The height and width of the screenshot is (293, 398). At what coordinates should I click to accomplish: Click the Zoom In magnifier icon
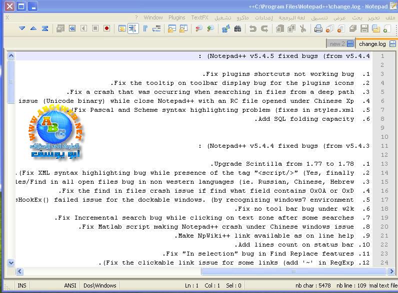click(x=210, y=28)
